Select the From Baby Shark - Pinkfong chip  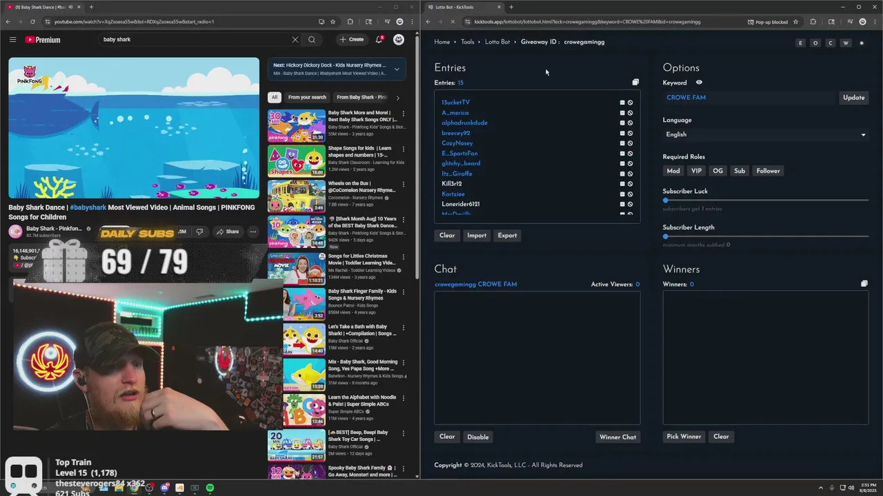[x=361, y=97]
